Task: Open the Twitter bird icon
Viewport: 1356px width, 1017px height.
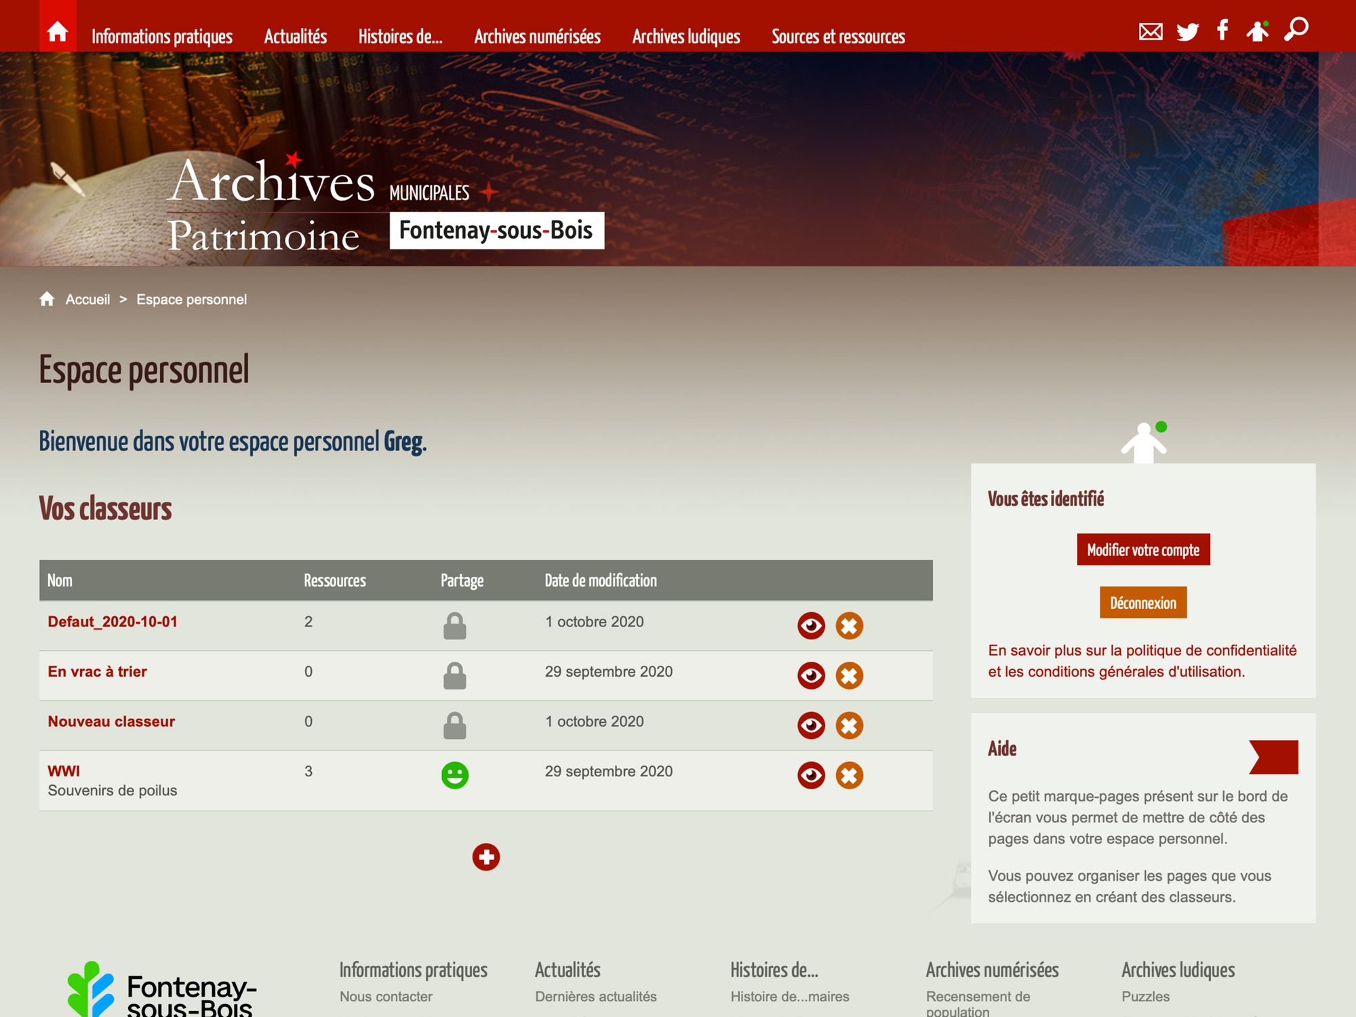Action: coord(1187,31)
